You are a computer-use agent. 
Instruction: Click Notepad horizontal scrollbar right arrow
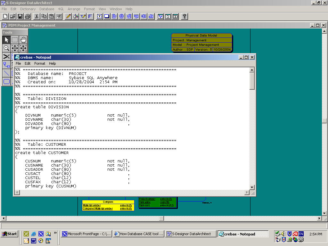click(247, 193)
